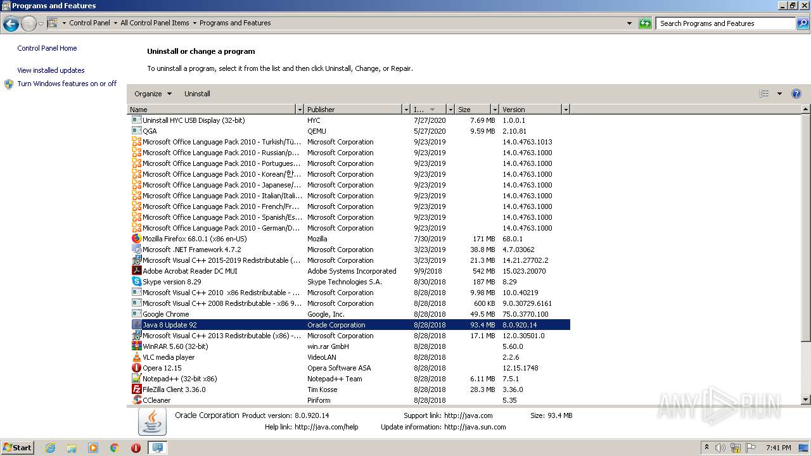Click the Microsoft .NET Framework 4.7.2 icon
811x456 pixels.
(136, 250)
